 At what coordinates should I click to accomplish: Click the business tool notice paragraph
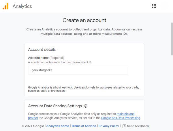pos(83,89)
